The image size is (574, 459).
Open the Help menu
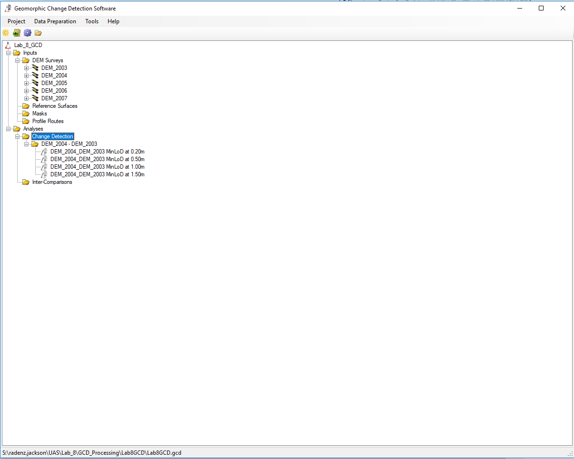coord(113,21)
